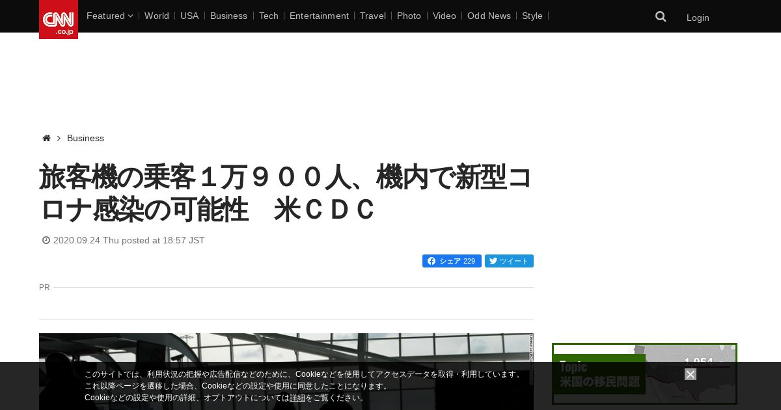The image size is (781, 410).
Task: Open the Tech section
Action: 268,16
